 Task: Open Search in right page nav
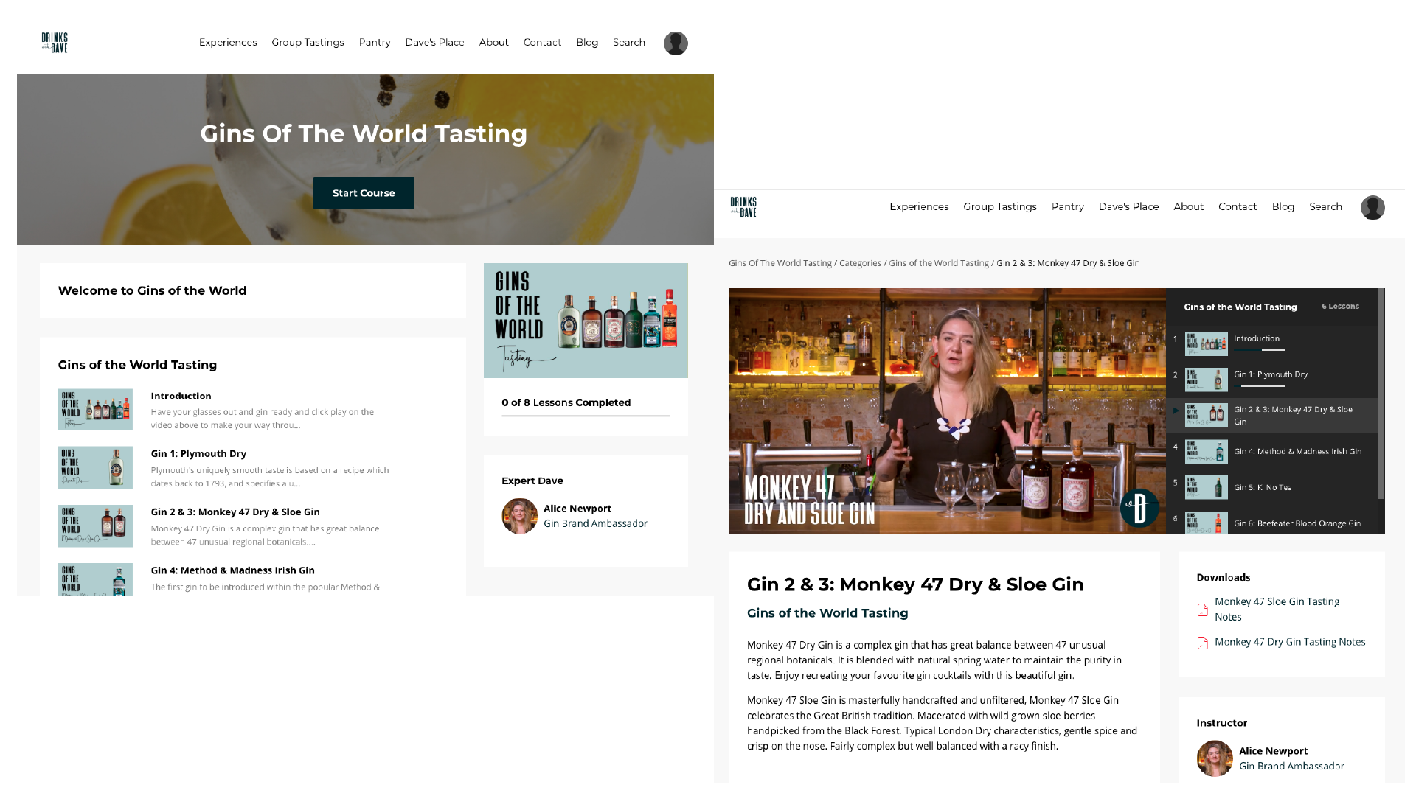(1325, 207)
